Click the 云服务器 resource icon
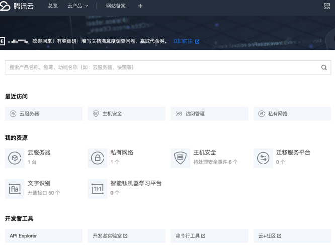335x251 pixels. (15, 158)
